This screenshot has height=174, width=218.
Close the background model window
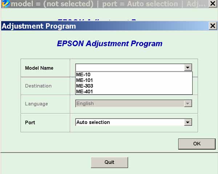coord(213,4)
